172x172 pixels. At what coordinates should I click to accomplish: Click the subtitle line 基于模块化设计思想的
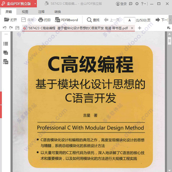click(90, 84)
